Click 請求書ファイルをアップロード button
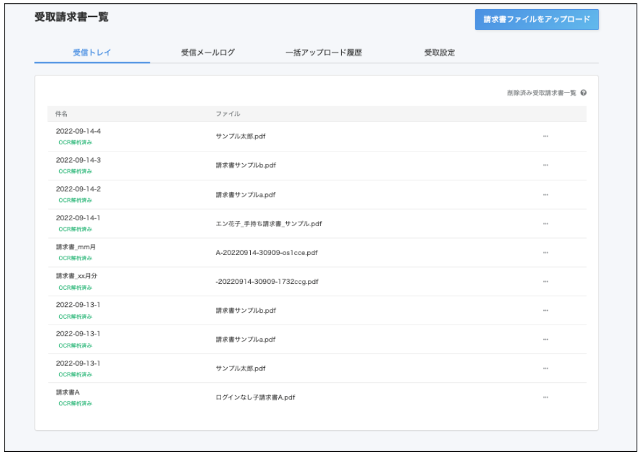Image resolution: width=638 pixels, height=457 pixels. coord(537,20)
